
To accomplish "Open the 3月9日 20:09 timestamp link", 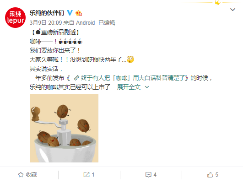I will point(46,23).
